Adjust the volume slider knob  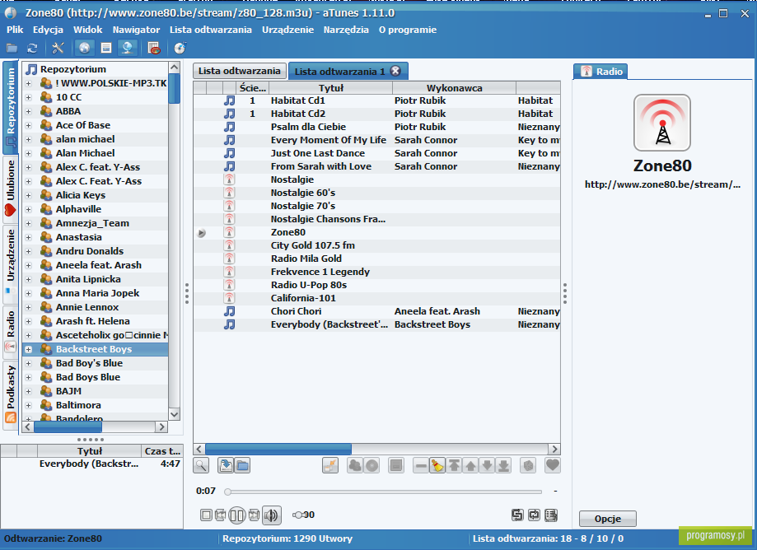tap(298, 515)
